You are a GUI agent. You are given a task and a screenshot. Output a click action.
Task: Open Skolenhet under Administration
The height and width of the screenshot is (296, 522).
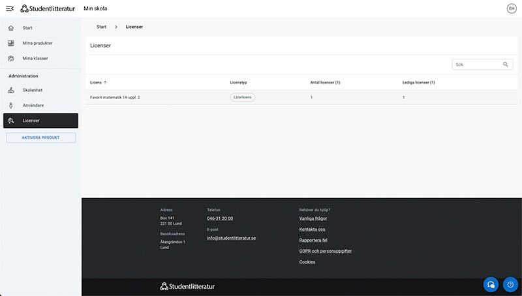coord(40,90)
